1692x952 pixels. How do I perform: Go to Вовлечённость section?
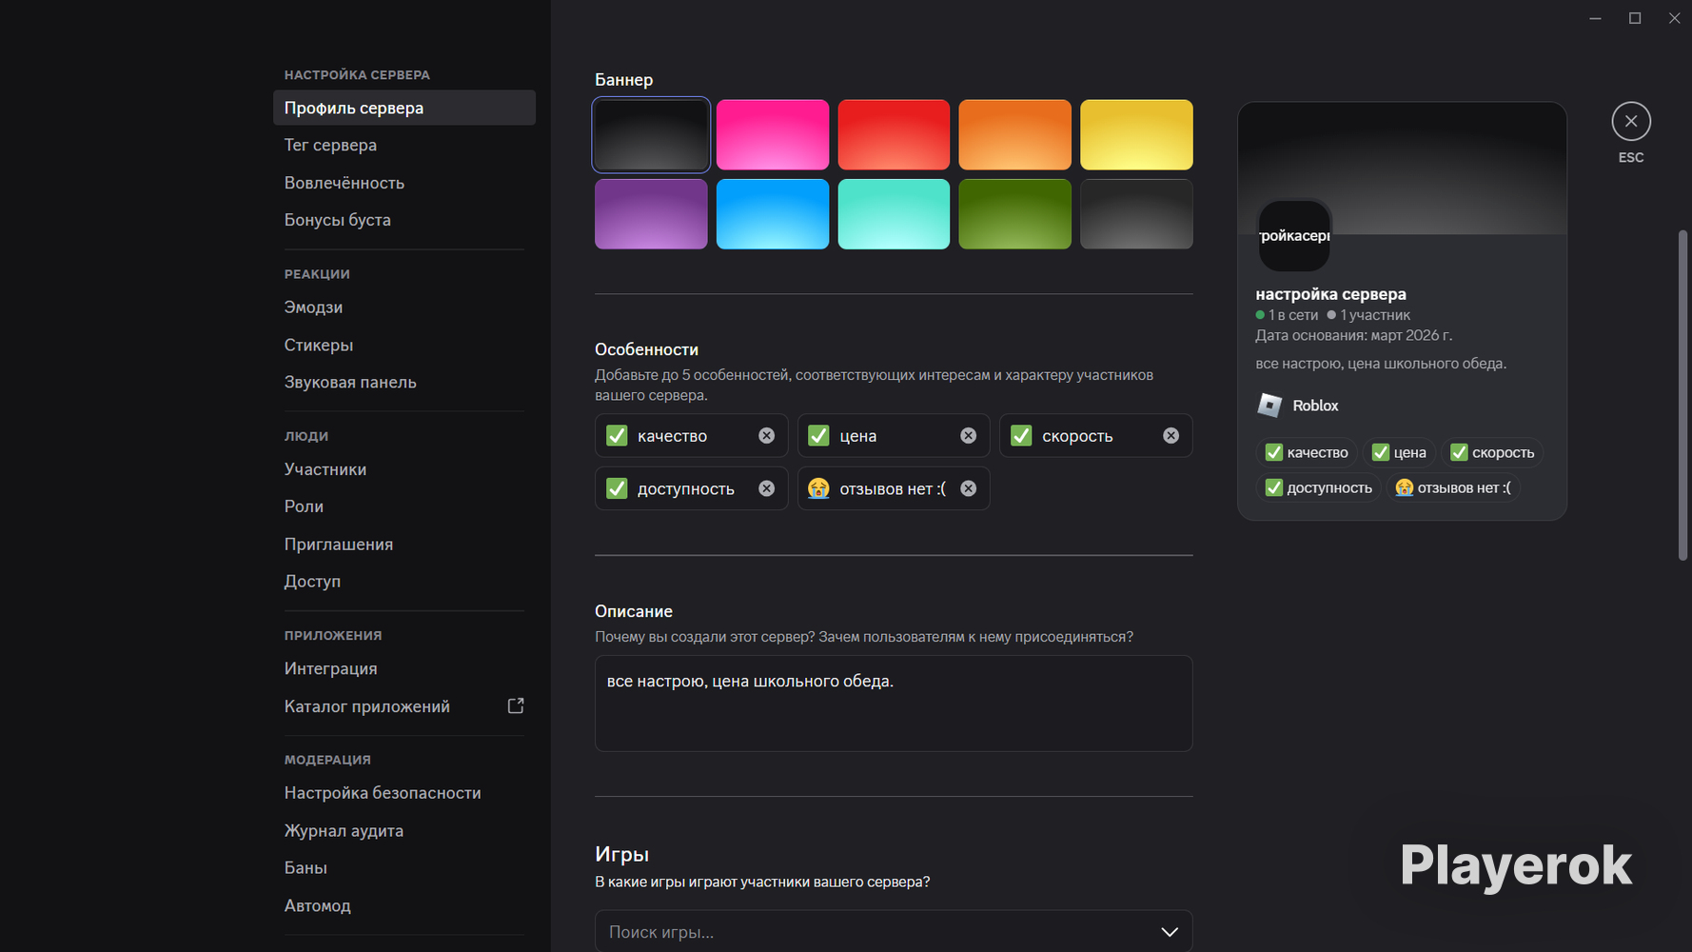404,183
